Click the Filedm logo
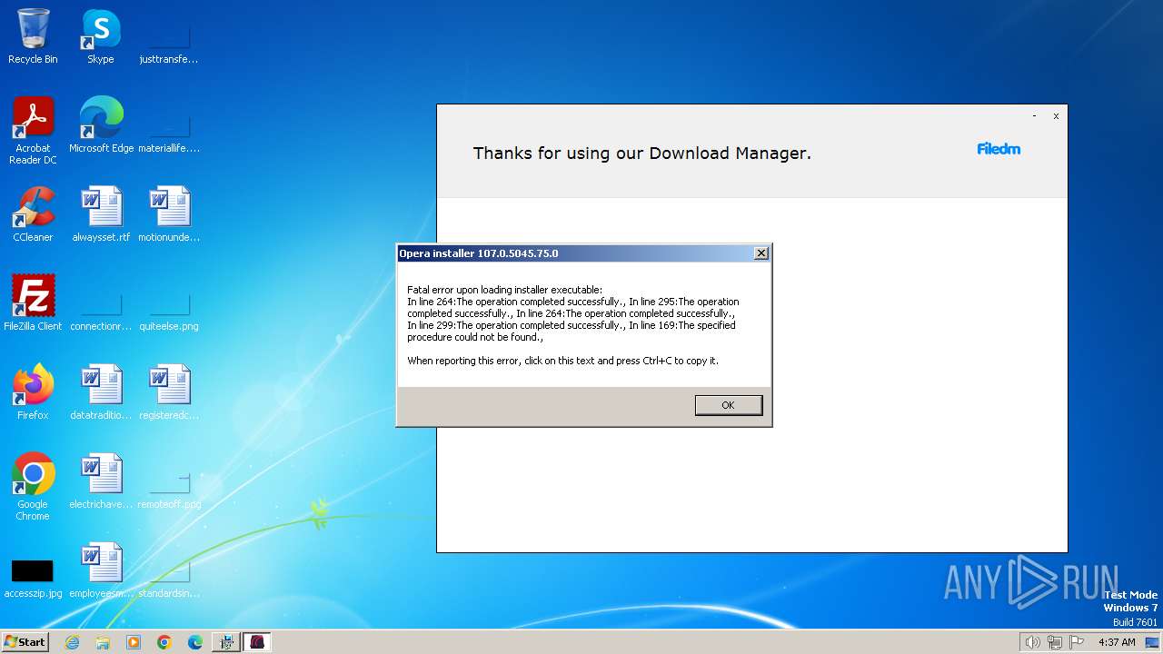 999,149
